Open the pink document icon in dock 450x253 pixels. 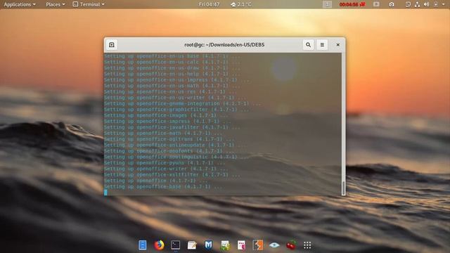241,245
